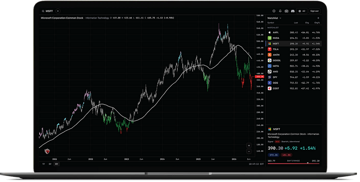Add symbol with Watchlist plus icon
The width and height of the screenshot is (360, 182).
pos(318,18)
